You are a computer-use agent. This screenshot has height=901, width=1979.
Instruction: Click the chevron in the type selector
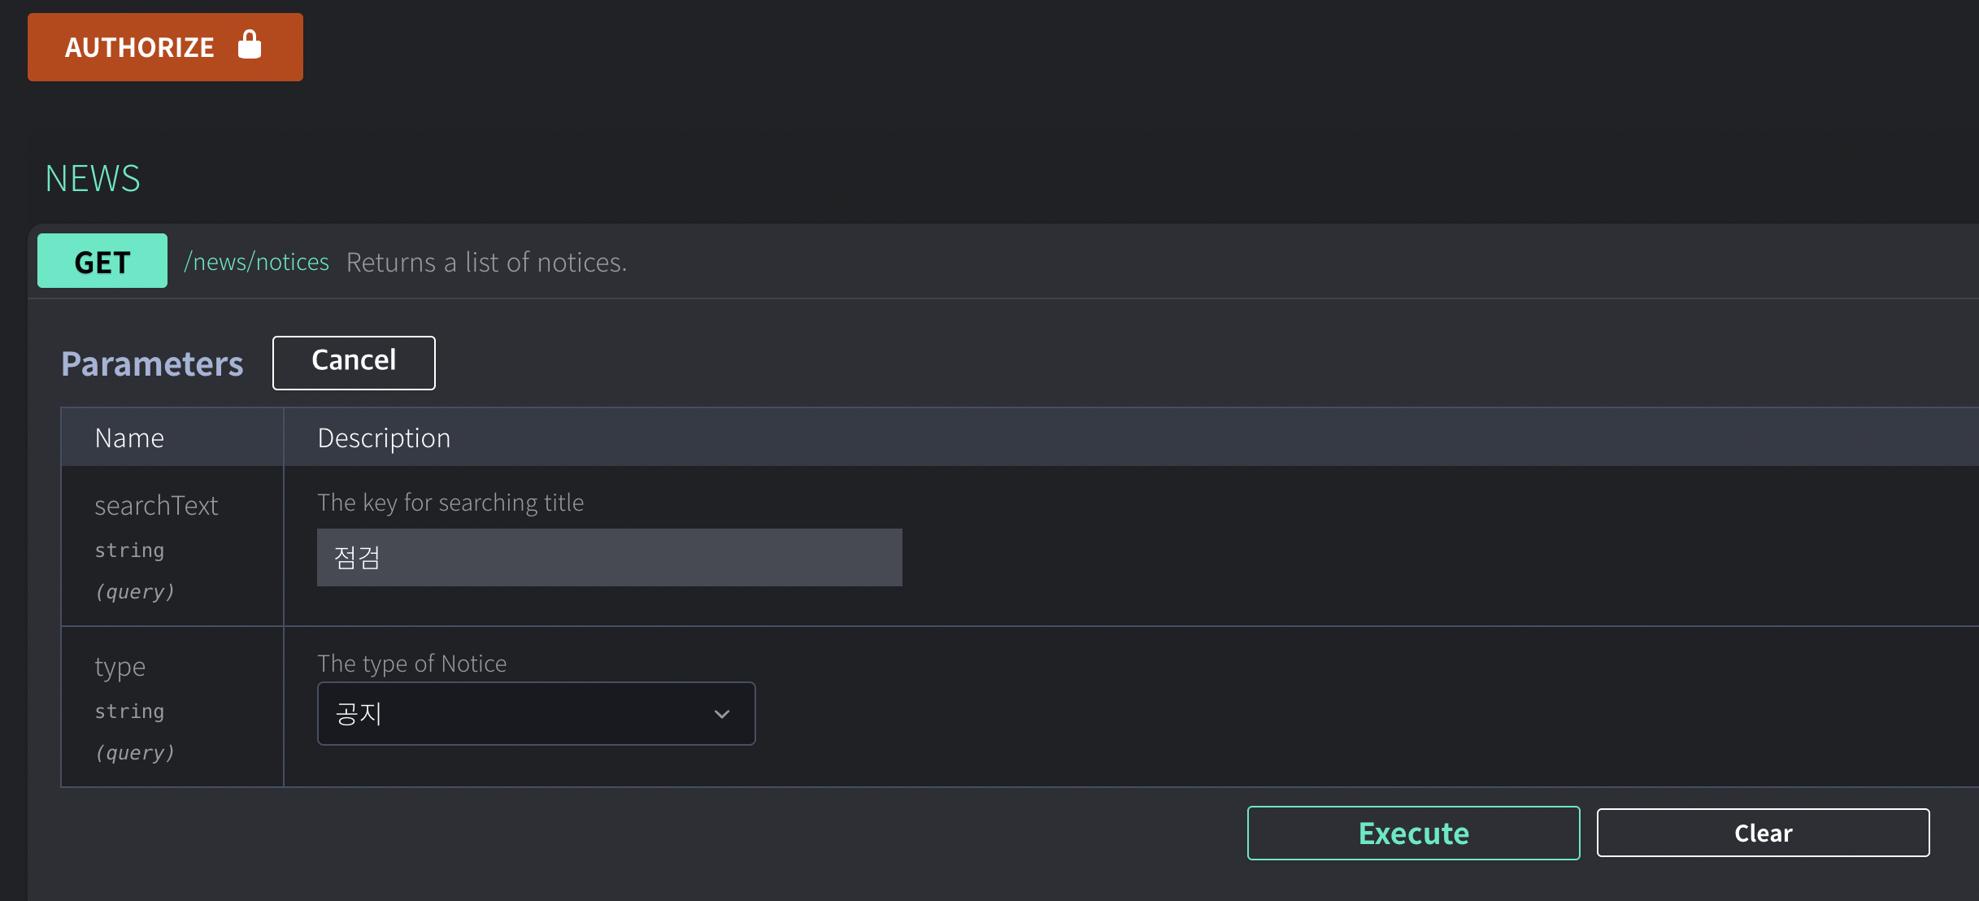pyautogui.click(x=720, y=713)
